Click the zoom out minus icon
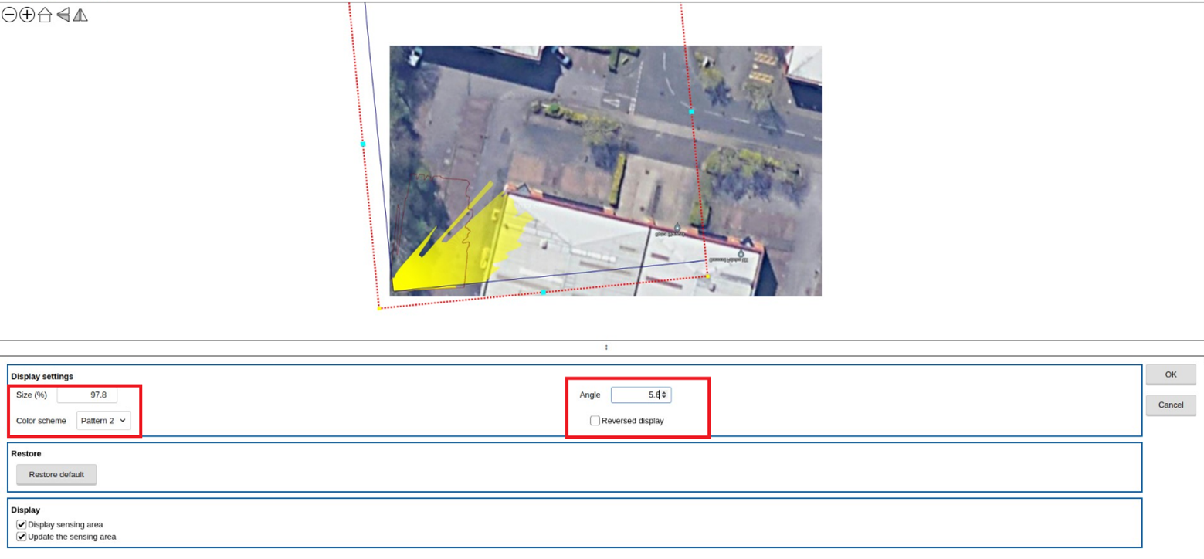Screen dimensions: 1204x559 point(9,15)
